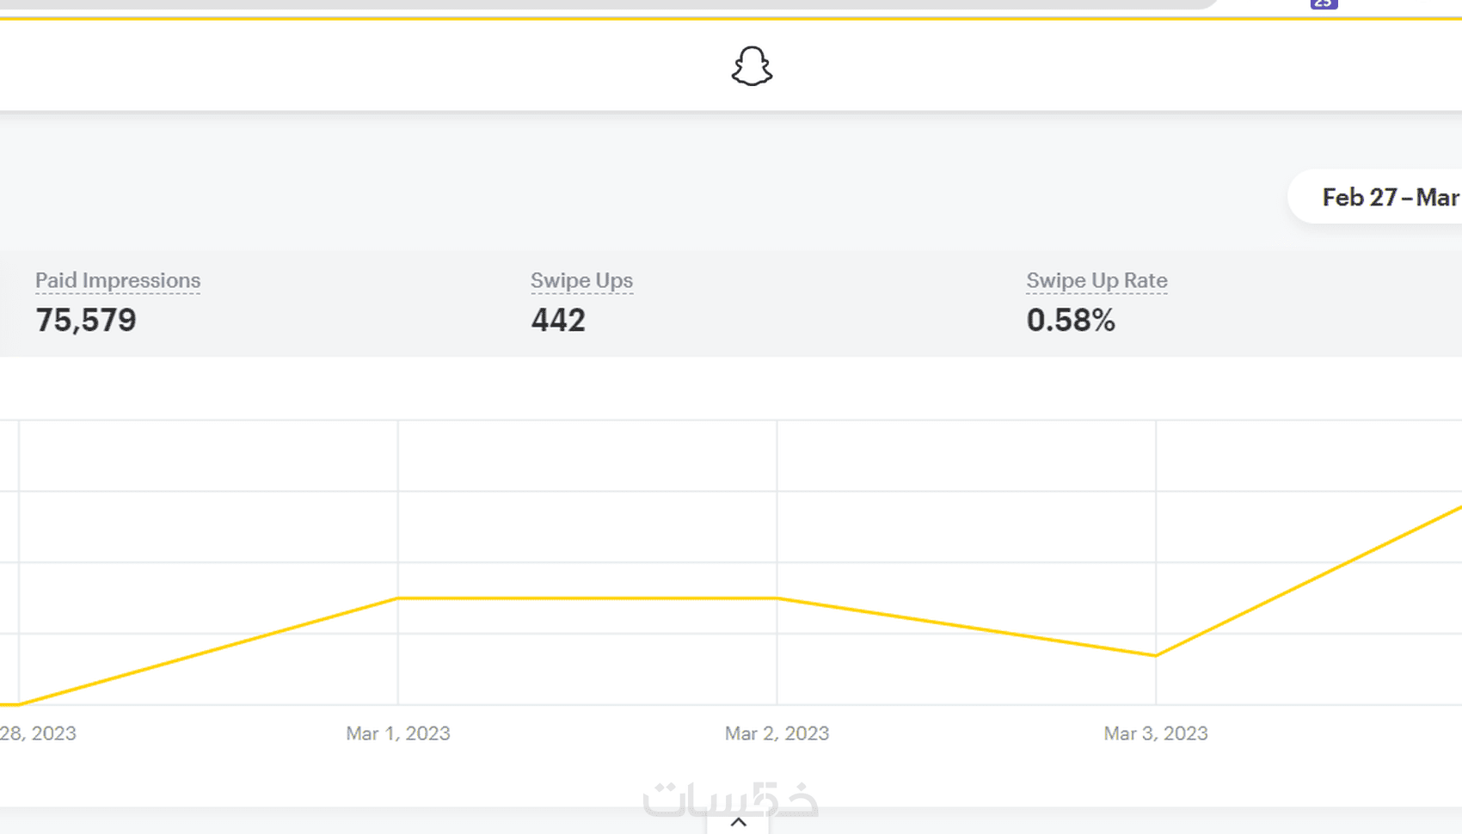Viewport: 1462px width, 834px height.
Task: Click the Paid Impressions metric label
Action: pos(118,280)
